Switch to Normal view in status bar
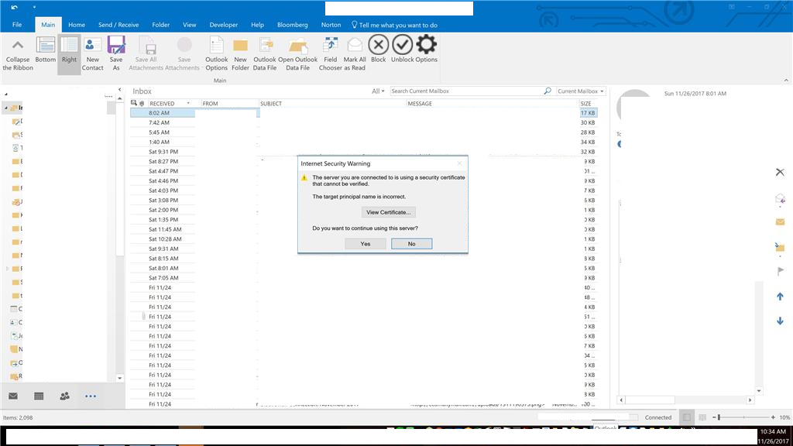The image size is (793, 446). tap(686, 417)
